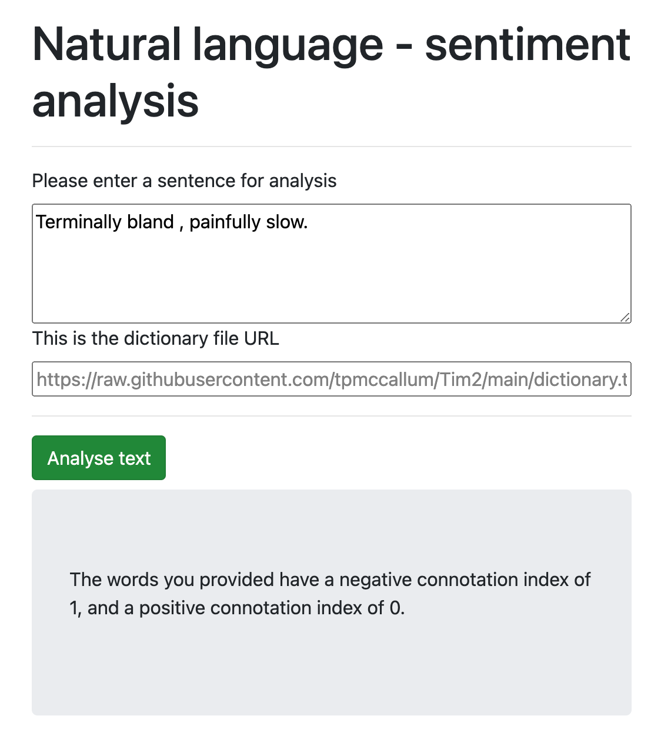
Task: Click the divider line below the heading
Action: click(x=331, y=146)
